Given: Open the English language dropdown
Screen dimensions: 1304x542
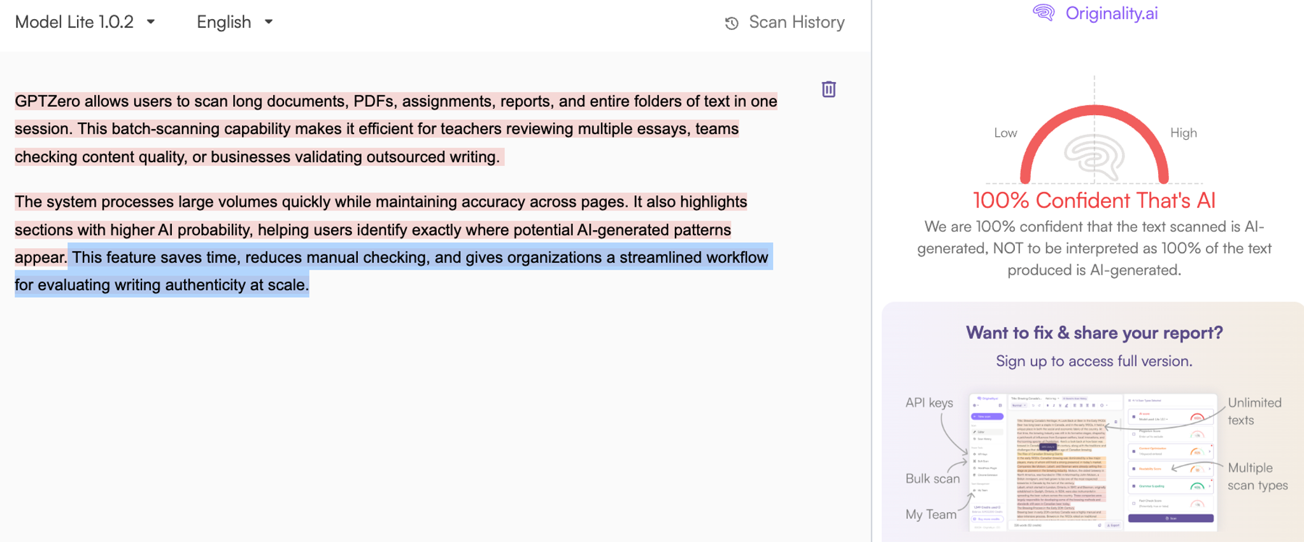Looking at the screenshot, I should [235, 22].
